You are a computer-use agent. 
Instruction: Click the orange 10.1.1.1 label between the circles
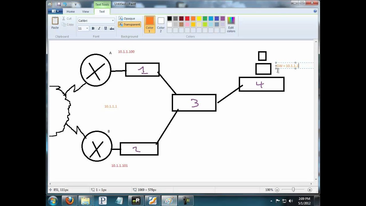(111, 106)
